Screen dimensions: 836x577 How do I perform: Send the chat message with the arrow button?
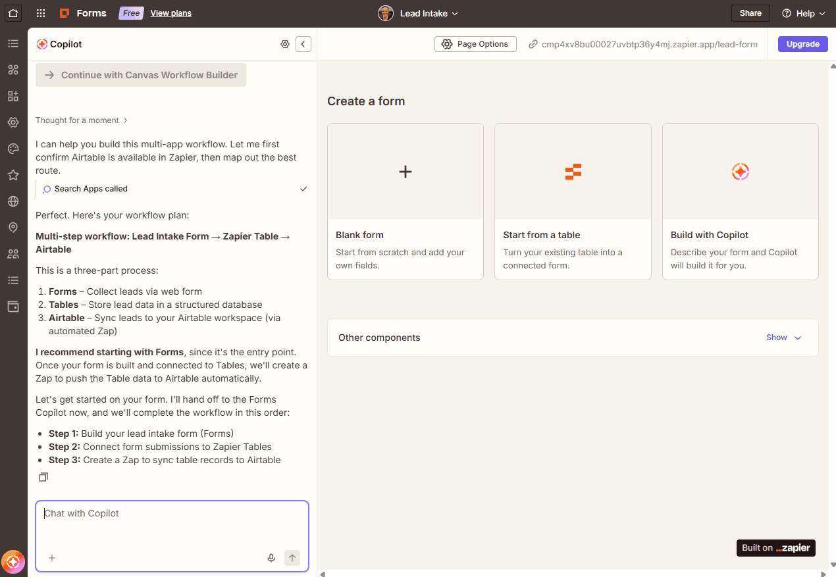pos(292,558)
